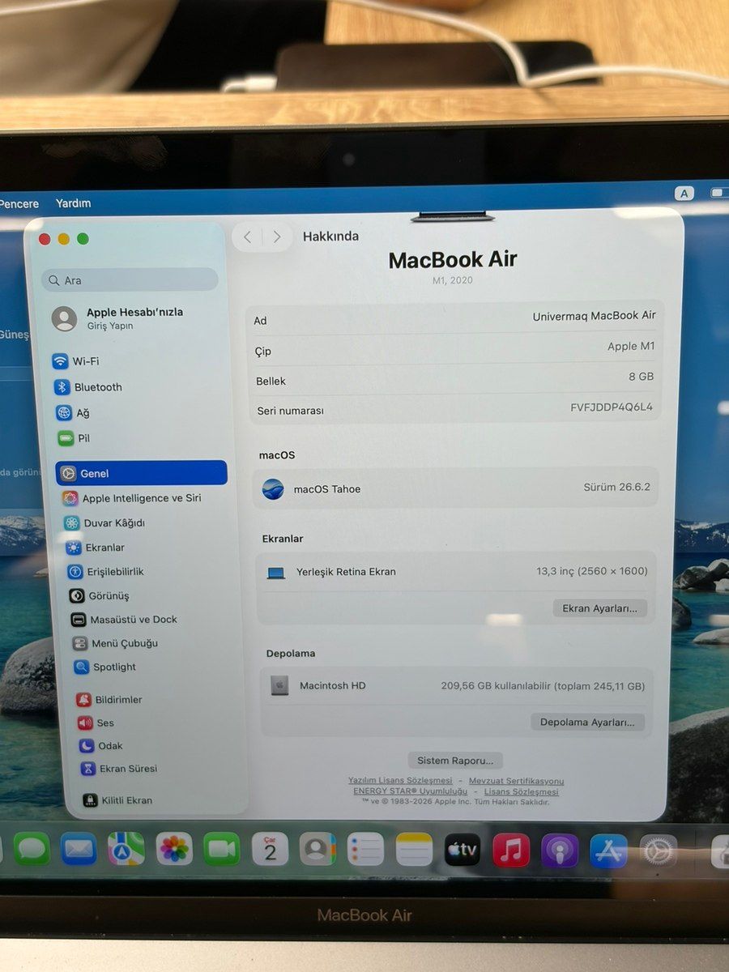Launch Maps from the Dock

click(126, 850)
